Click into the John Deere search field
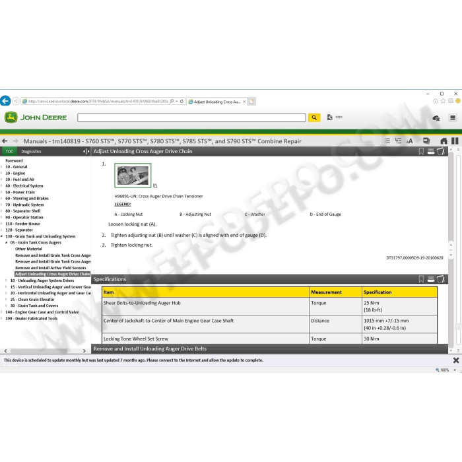Screen dimensions: 462x462 pos(191,117)
